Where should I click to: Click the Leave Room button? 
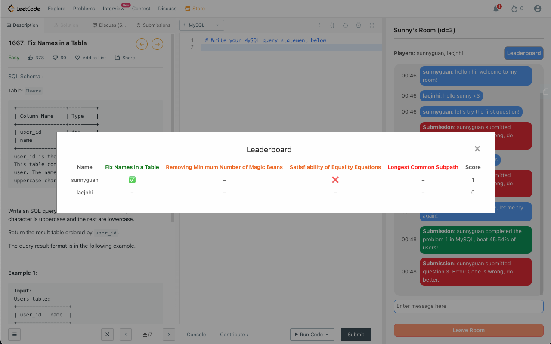click(468, 330)
